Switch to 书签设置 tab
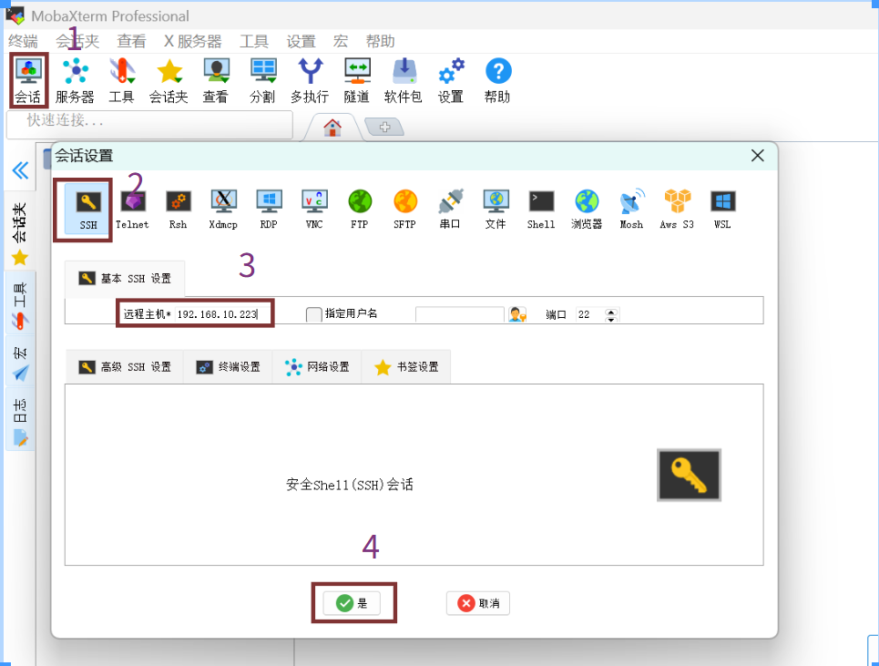Image resolution: width=879 pixels, height=666 pixels. click(406, 366)
